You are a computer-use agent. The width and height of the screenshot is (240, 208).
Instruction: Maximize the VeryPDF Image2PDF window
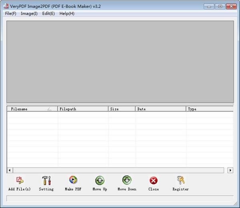pyautogui.click(x=220, y=6)
